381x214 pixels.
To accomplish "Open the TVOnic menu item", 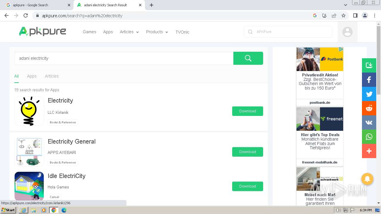I will (x=182, y=32).
